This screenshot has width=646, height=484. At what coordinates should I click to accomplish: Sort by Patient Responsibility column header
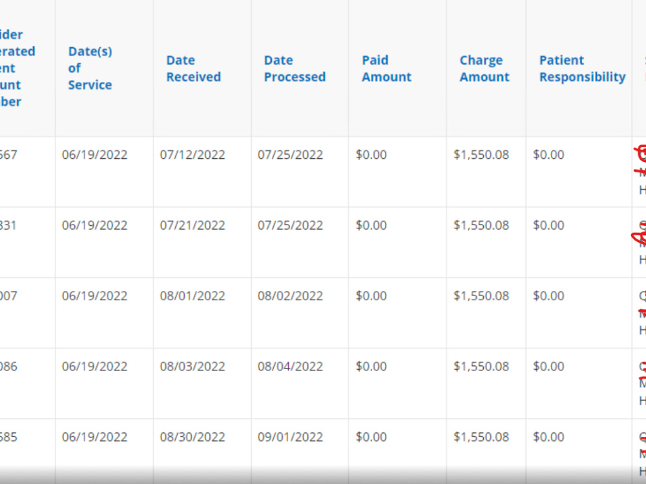(582, 68)
